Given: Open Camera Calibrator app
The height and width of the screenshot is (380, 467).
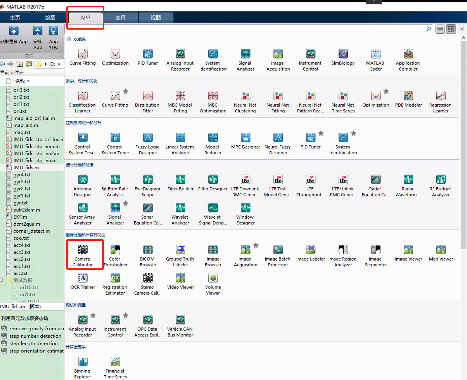Looking at the screenshot, I should point(82,255).
